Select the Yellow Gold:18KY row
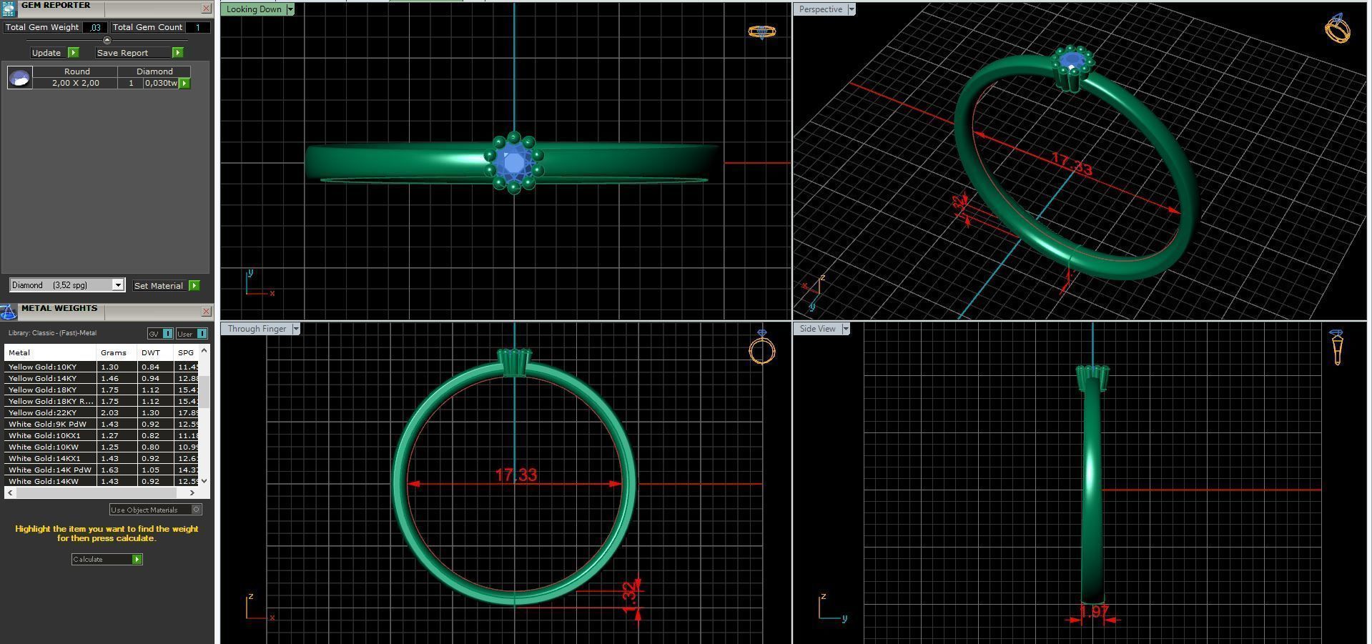Screen dimensions: 1372x644 pos(102,390)
